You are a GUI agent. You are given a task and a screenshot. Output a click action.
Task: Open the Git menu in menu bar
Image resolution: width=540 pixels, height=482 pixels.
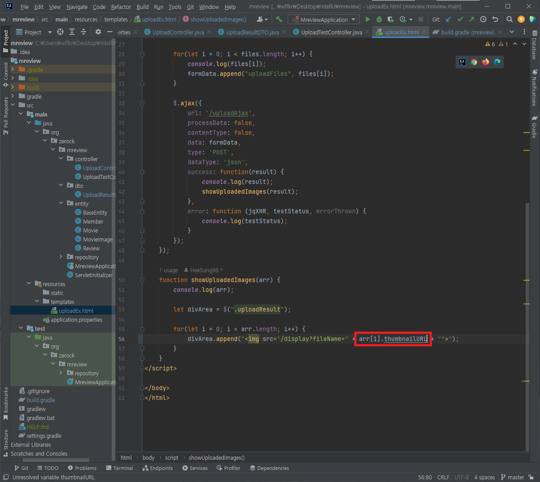(x=190, y=7)
